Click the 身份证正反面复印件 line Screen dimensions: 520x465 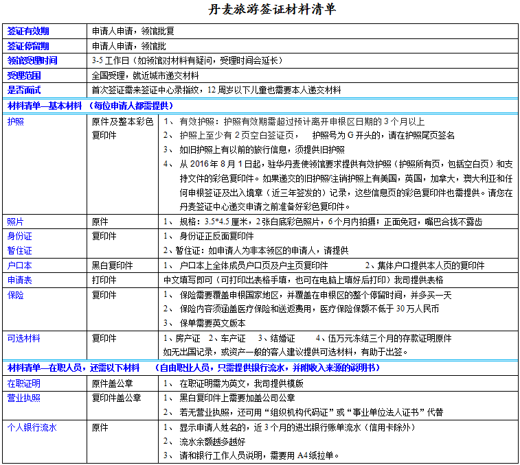[x=208, y=236]
